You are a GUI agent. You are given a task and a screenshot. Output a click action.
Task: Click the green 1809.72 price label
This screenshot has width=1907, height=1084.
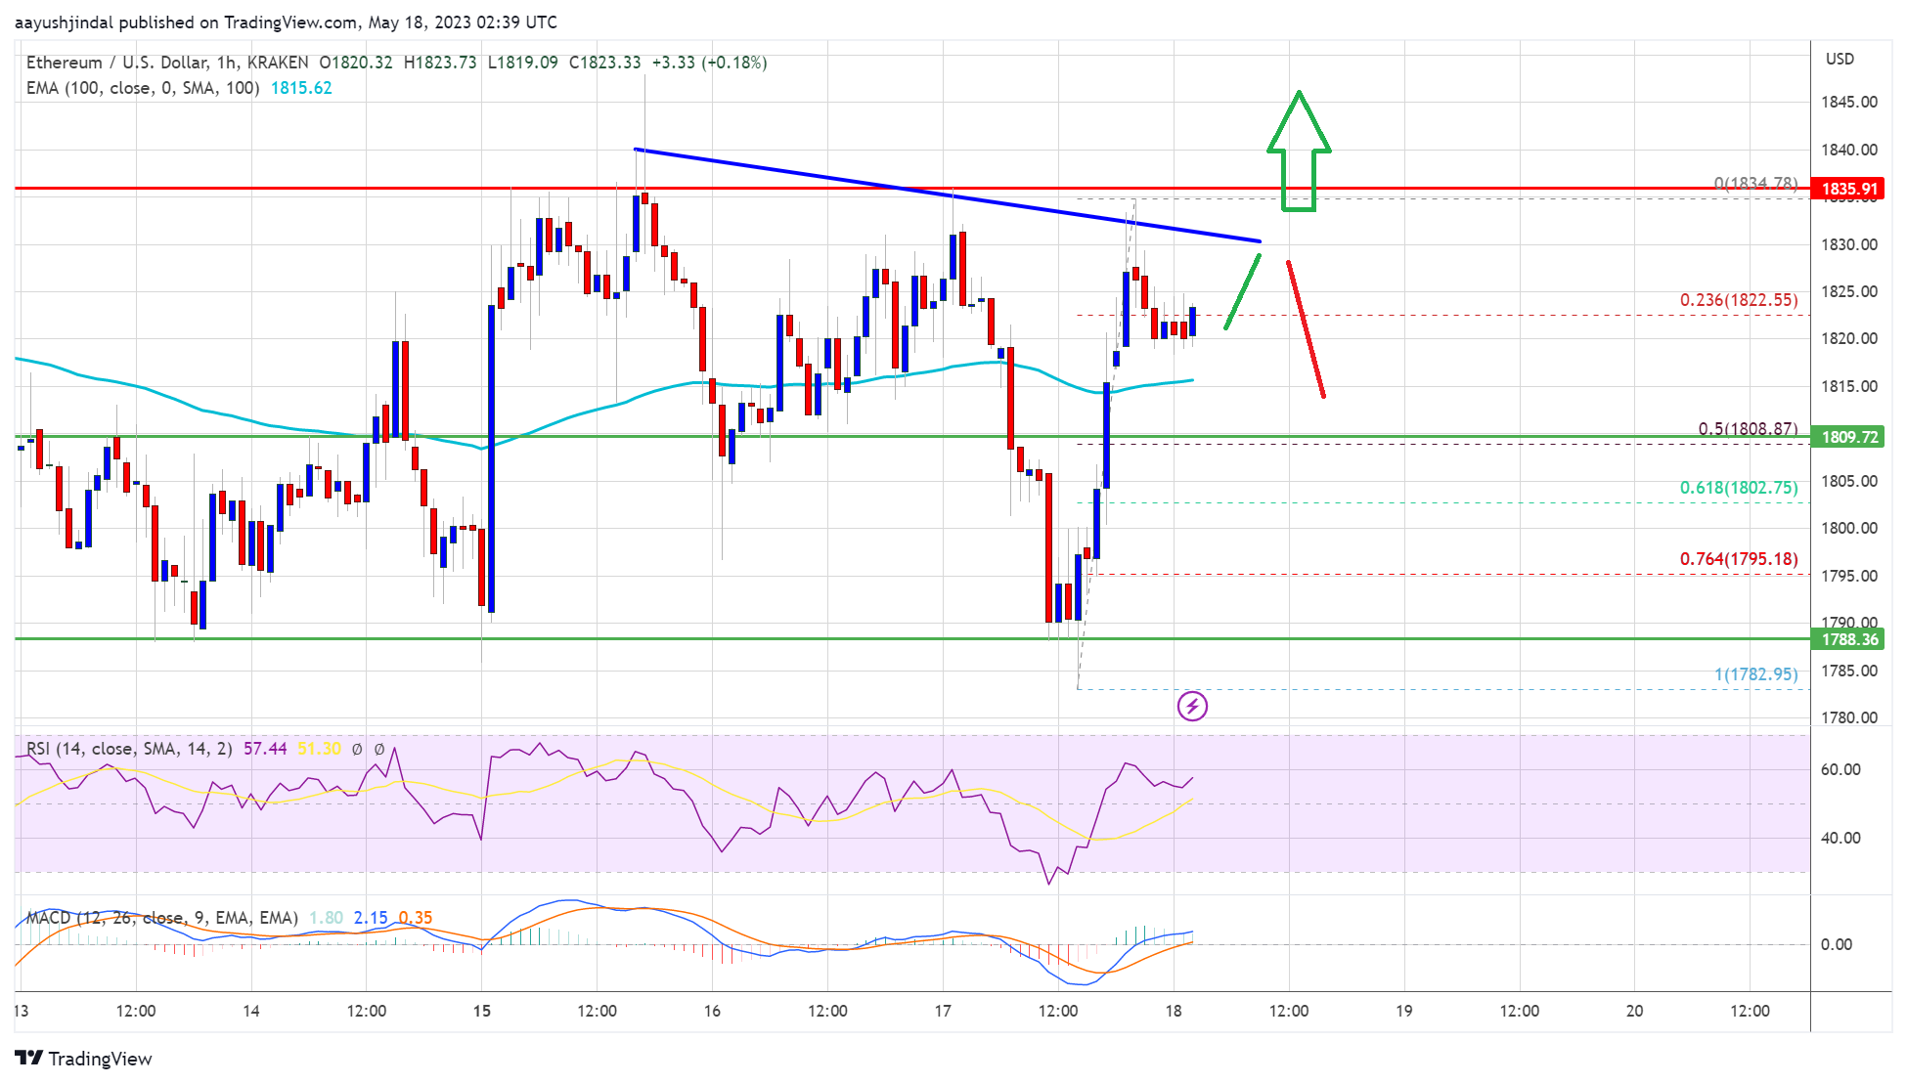pos(1849,437)
